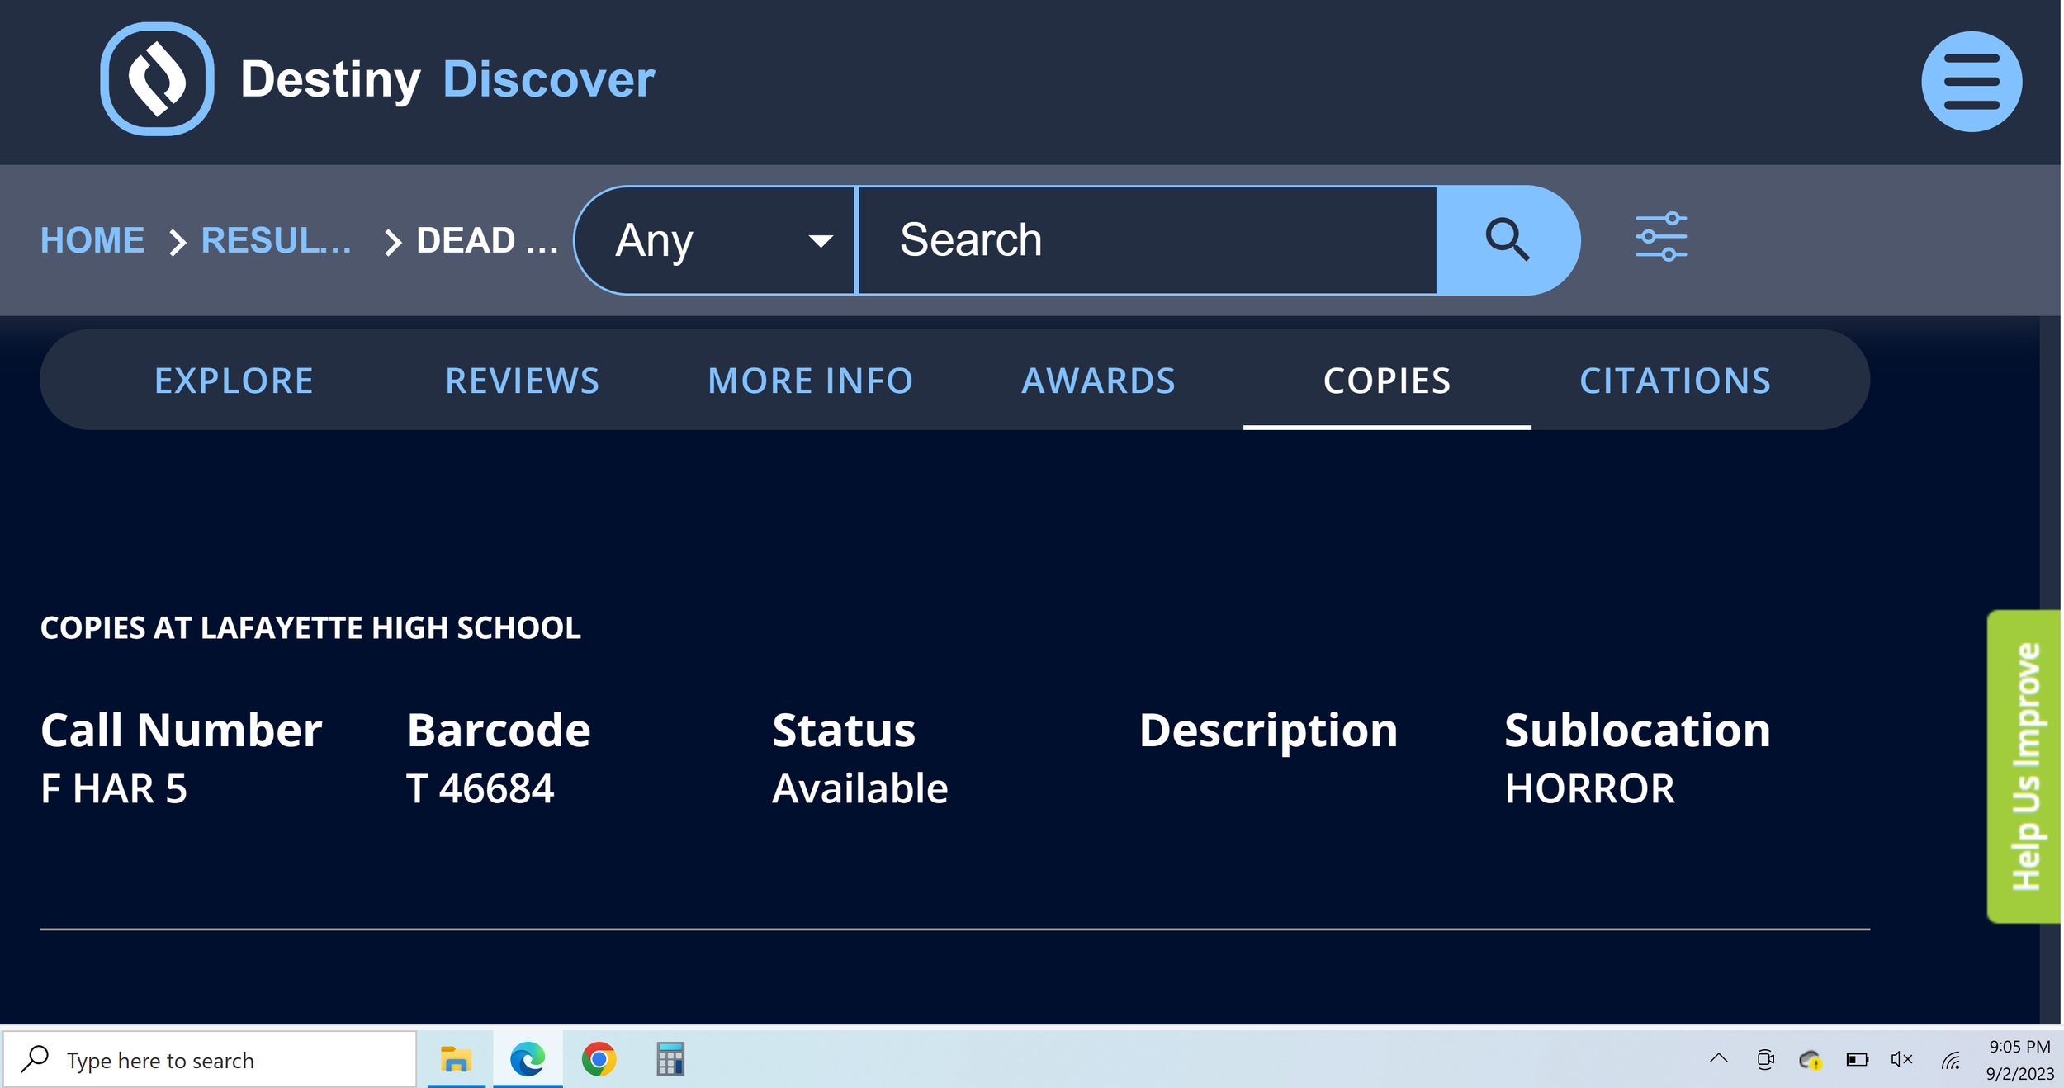This screenshot has width=2064, height=1088.
Task: Click the Meet Now tray icon
Action: [x=1765, y=1059]
